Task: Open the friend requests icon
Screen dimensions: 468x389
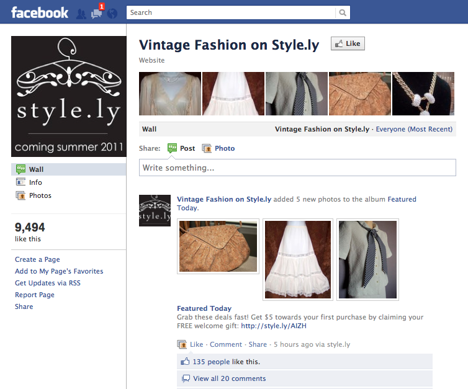Action: tap(81, 14)
